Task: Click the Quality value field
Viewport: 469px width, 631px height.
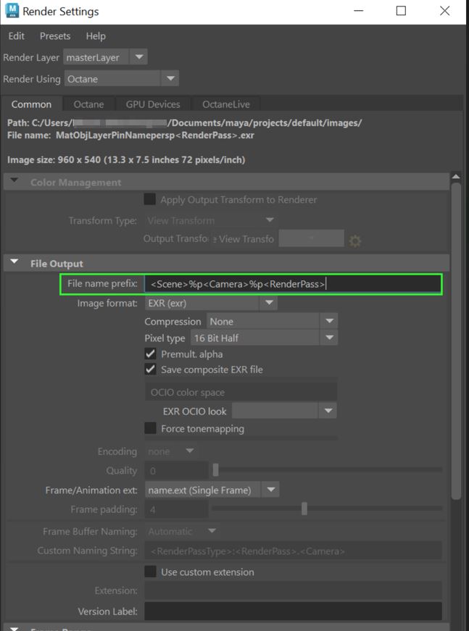Action: (176, 470)
